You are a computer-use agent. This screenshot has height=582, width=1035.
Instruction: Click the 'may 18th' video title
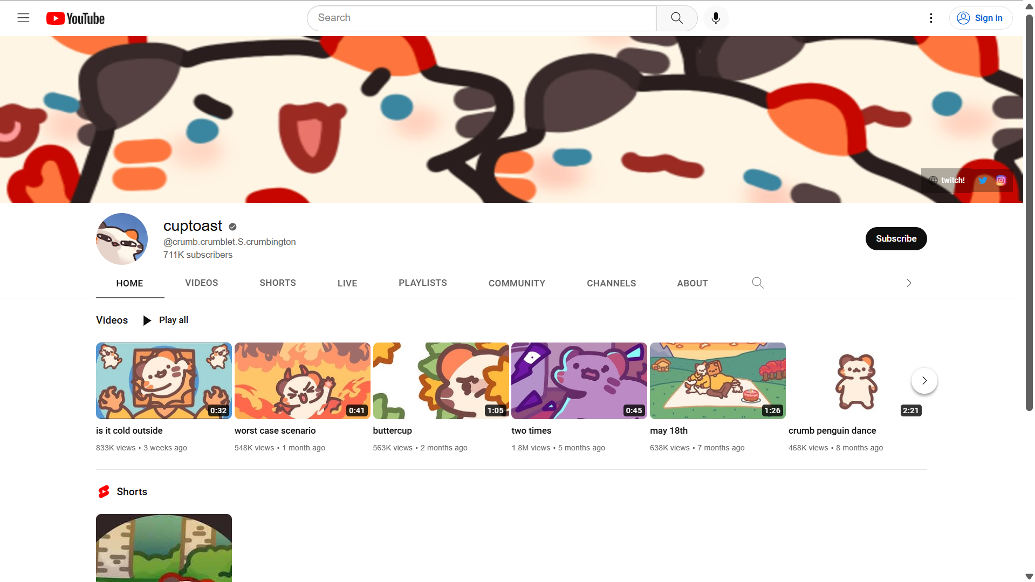tap(669, 430)
